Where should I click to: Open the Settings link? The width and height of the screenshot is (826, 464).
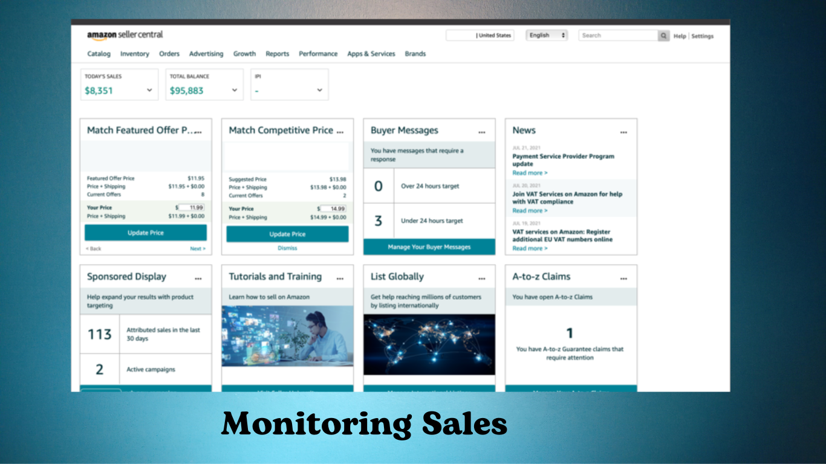(x=703, y=36)
